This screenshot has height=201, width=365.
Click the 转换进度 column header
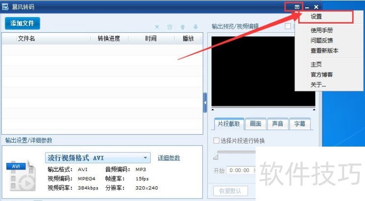[109, 38]
